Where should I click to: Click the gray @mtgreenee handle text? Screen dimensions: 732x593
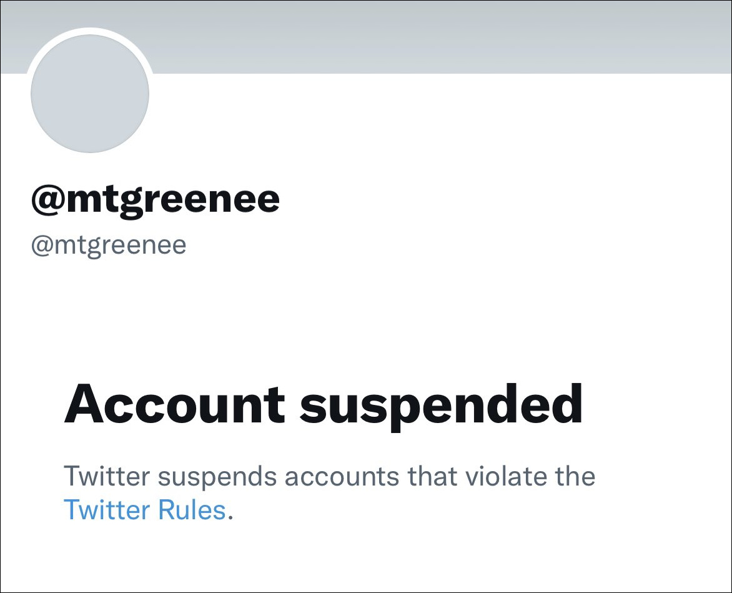pos(109,245)
